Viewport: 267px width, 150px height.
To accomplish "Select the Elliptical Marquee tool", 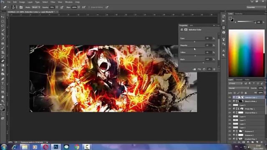I will coord(3,21).
